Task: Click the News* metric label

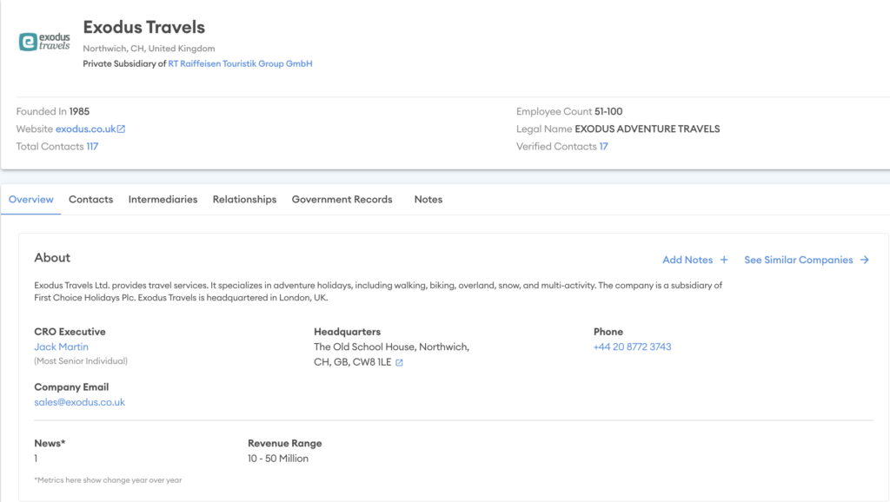Action: coord(50,443)
